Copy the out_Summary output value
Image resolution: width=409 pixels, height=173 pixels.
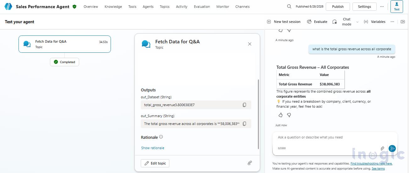tap(244, 124)
